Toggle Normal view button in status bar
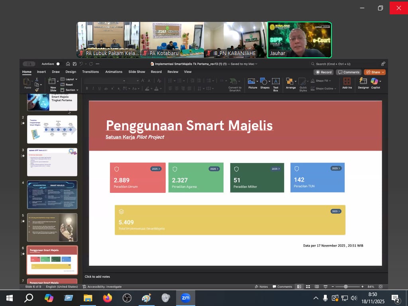This screenshot has height=306, width=408. point(299,286)
